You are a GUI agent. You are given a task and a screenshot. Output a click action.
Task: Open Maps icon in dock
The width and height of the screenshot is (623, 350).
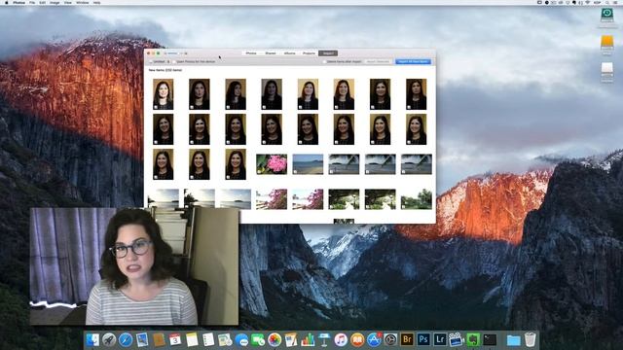[x=225, y=340]
